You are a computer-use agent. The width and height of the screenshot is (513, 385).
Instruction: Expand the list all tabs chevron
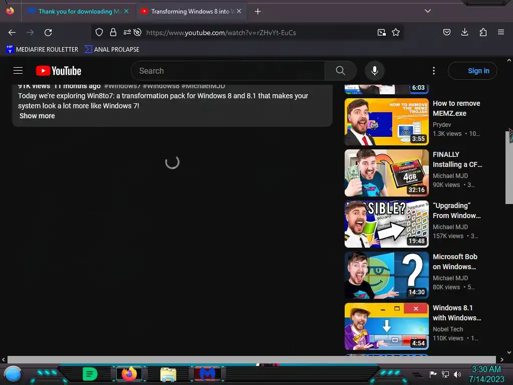(428, 11)
